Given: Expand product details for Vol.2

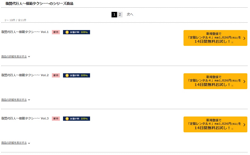Looking at the screenshot, I should [x=15, y=100].
